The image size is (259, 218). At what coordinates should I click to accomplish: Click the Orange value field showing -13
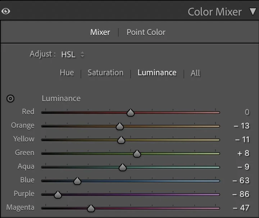point(241,126)
